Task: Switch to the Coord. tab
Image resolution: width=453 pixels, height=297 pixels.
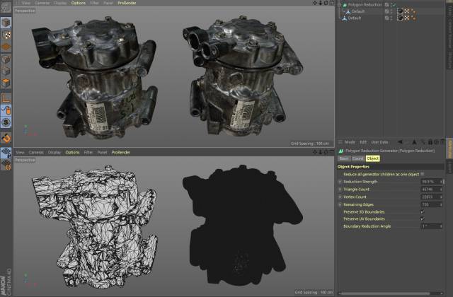Action: pos(357,158)
